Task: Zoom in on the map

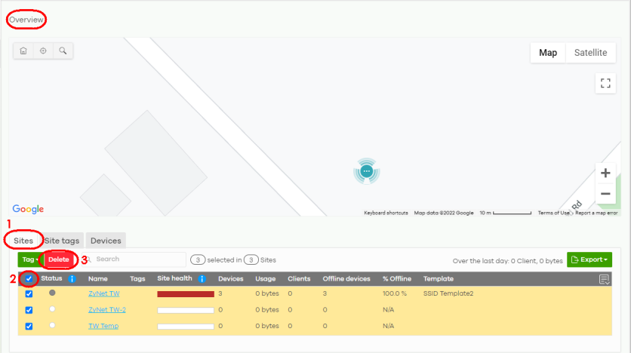Action: pos(605,173)
